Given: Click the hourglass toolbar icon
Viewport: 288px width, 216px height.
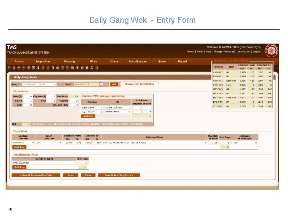Looking at the screenshot, I should 43,68.
